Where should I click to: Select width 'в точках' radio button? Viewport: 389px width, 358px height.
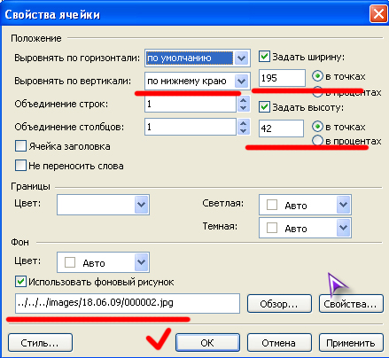coord(317,76)
